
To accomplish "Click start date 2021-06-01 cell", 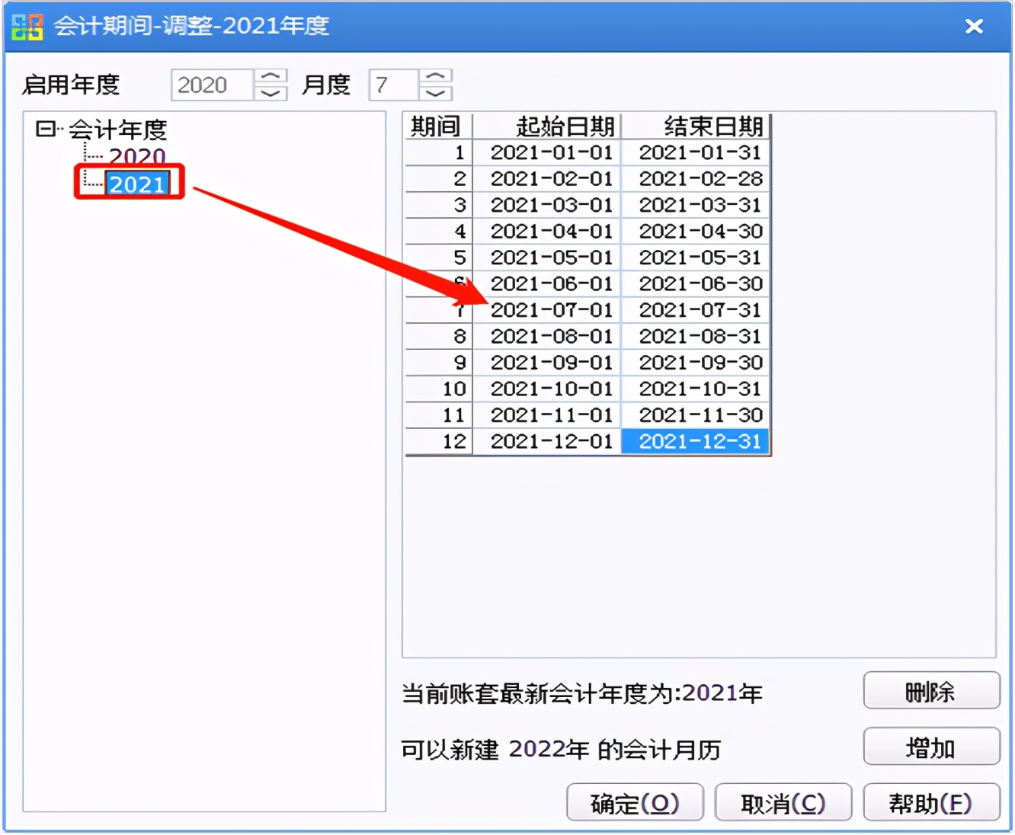I will click(547, 283).
